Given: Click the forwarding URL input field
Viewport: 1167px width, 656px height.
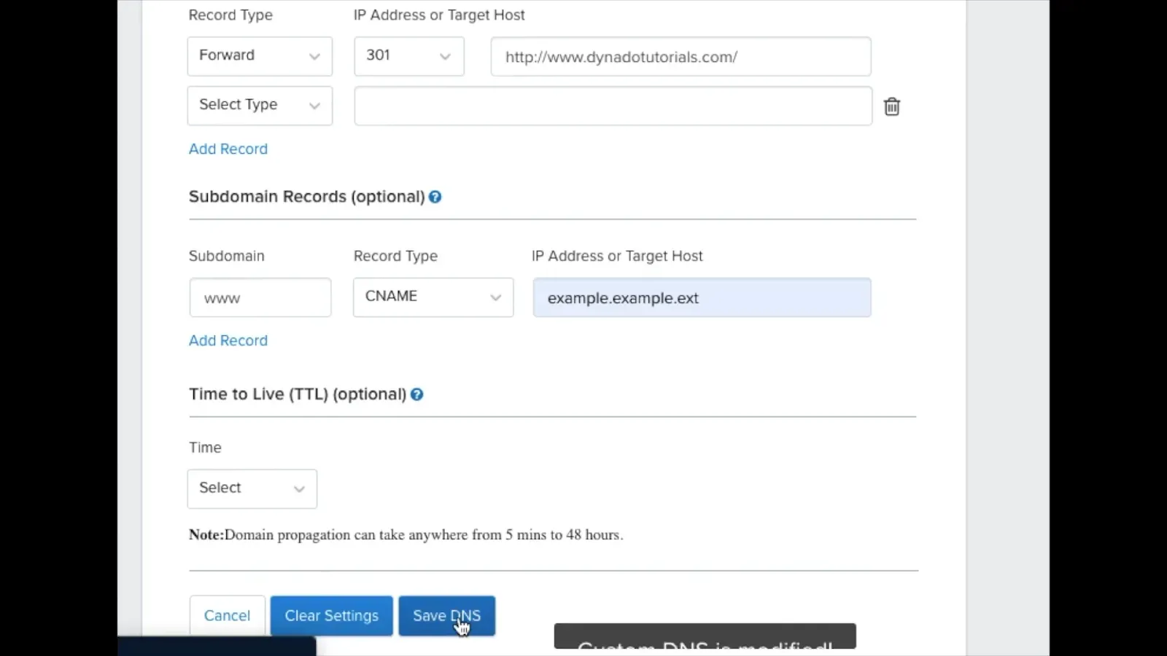Looking at the screenshot, I should [x=681, y=57].
